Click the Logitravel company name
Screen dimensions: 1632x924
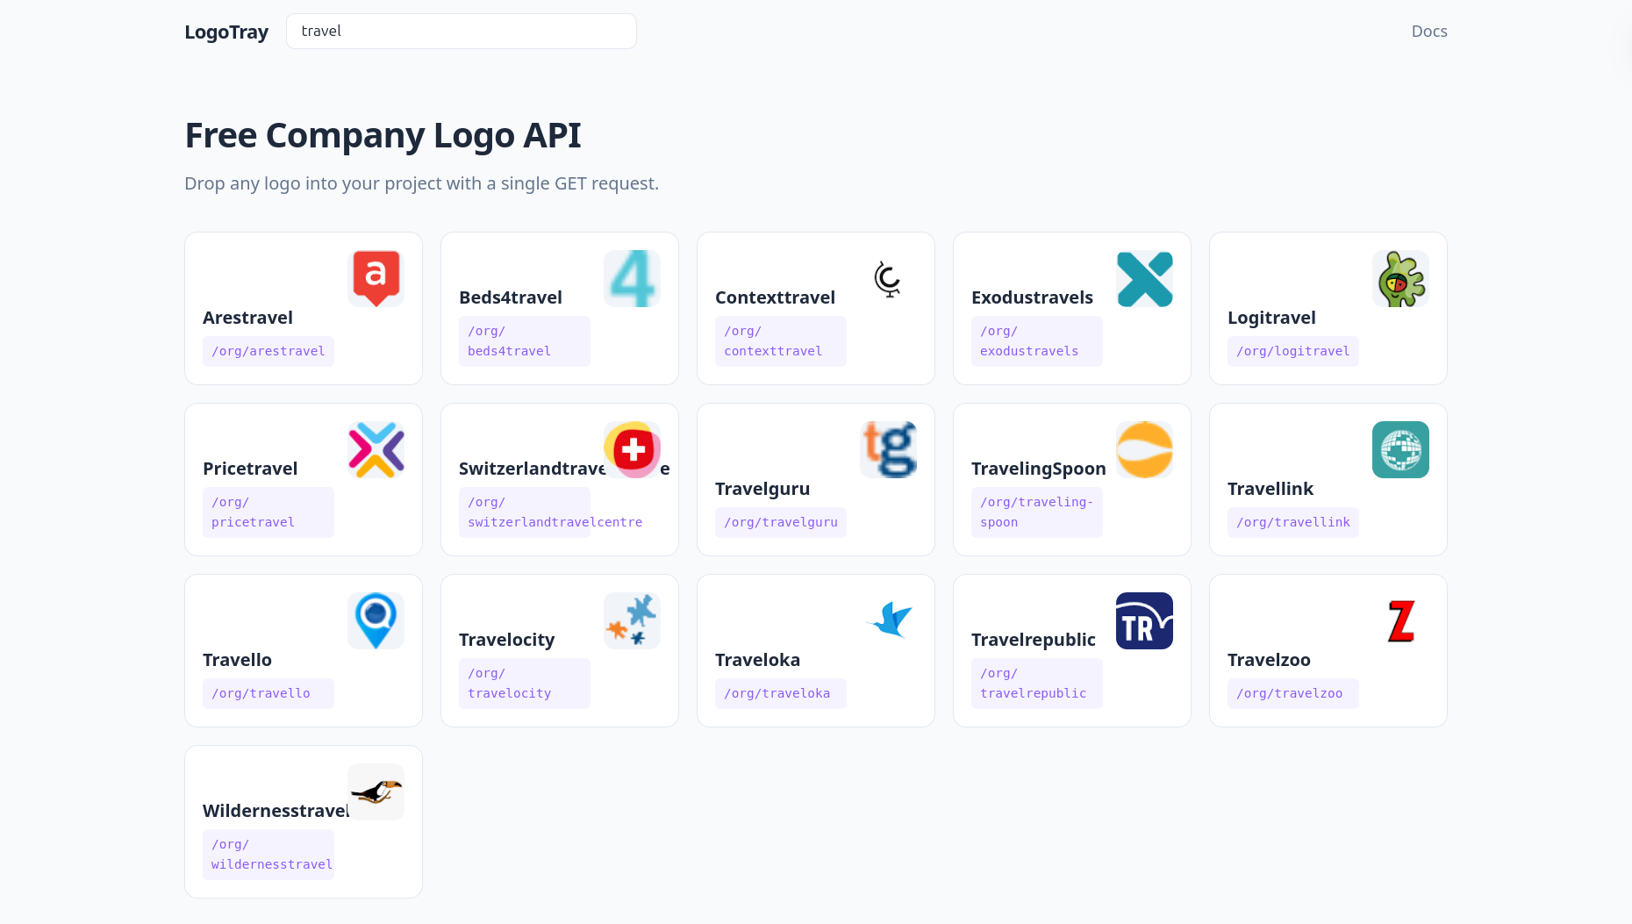(x=1271, y=318)
